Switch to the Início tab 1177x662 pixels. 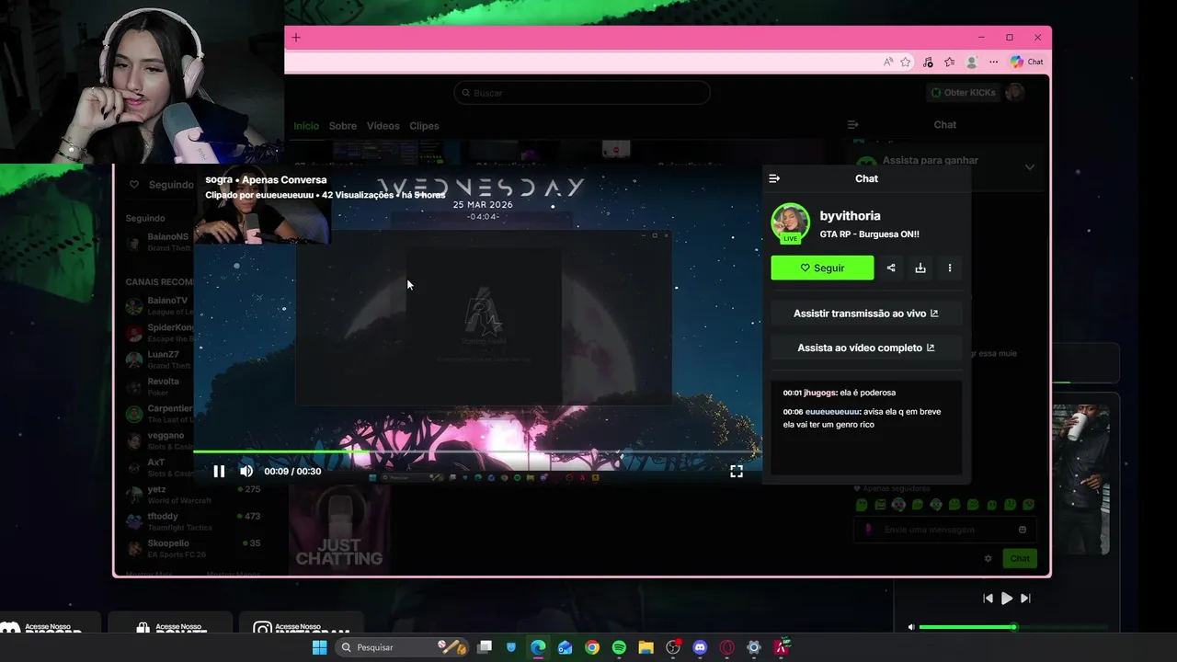click(306, 126)
